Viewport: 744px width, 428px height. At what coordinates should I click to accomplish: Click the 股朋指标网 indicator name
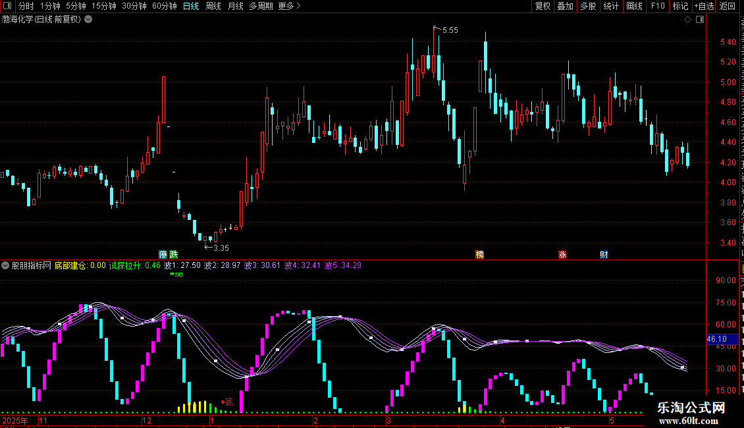32,266
